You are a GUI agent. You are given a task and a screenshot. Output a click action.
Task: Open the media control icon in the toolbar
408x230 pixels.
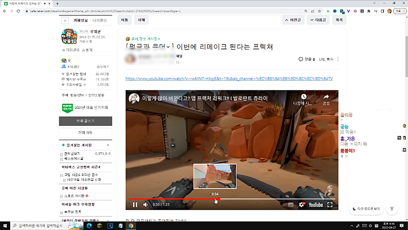point(375,11)
